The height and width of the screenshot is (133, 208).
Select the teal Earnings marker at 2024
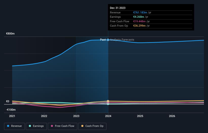(x=108, y=104)
